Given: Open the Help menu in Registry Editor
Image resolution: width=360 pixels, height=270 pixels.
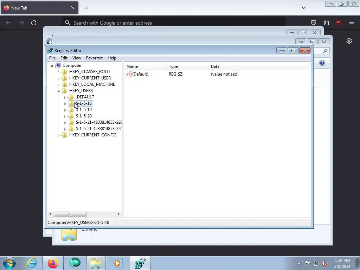Looking at the screenshot, I should tap(112, 58).
